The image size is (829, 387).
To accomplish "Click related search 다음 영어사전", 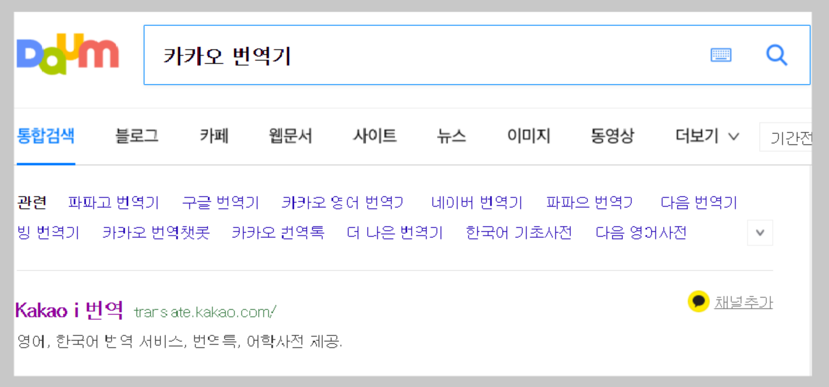I will click(641, 233).
